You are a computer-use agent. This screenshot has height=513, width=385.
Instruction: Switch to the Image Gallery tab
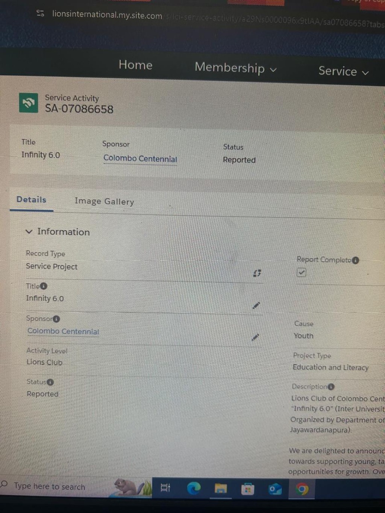pos(105,201)
